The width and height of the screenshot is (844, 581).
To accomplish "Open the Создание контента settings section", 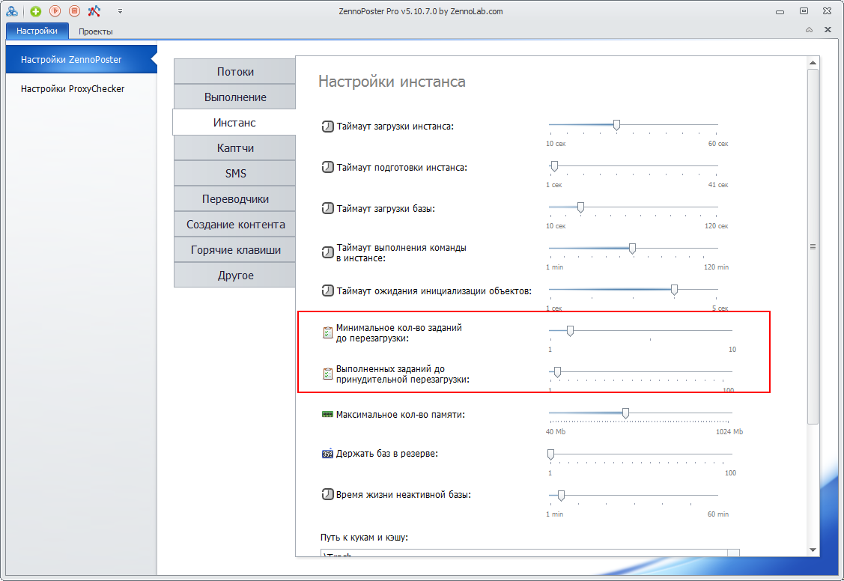I will click(234, 225).
